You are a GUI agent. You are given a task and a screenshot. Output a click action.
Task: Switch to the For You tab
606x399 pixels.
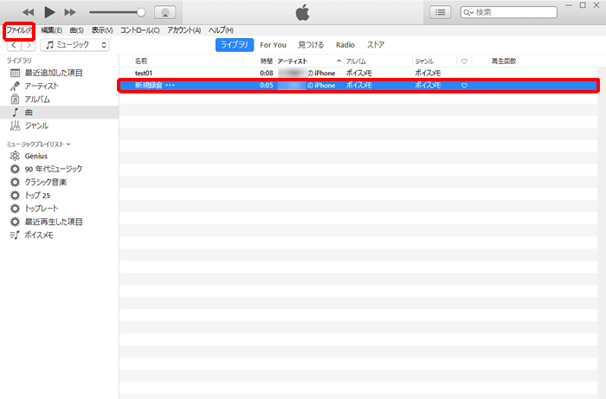pos(273,45)
